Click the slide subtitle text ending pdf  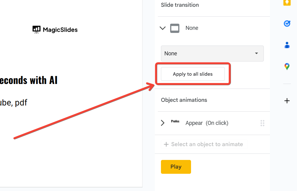click(x=14, y=102)
